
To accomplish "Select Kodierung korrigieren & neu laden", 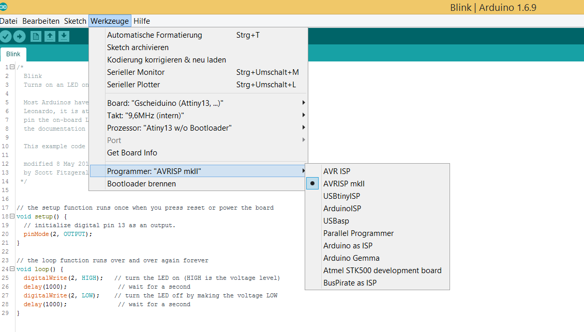I will pyautogui.click(x=198, y=60).
